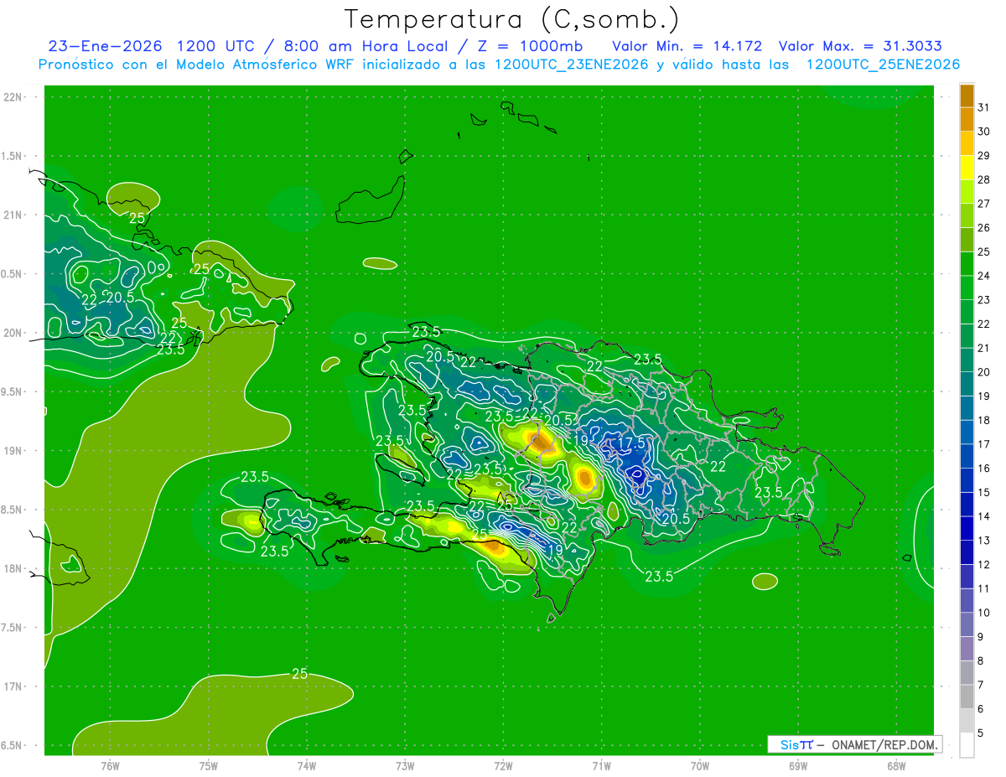Select the "Valor Min. = 14.172" value
The height and width of the screenshot is (777, 1006).
coord(687,46)
